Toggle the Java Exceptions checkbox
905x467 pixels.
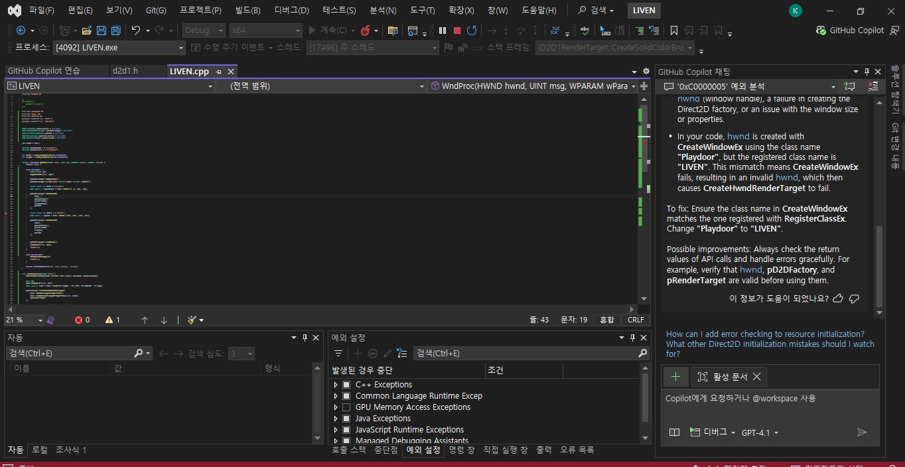click(346, 419)
